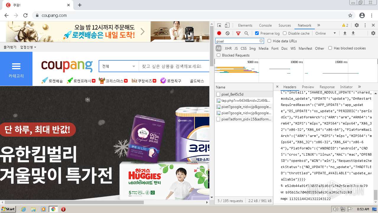Open a new browser tab

click(80, 5)
